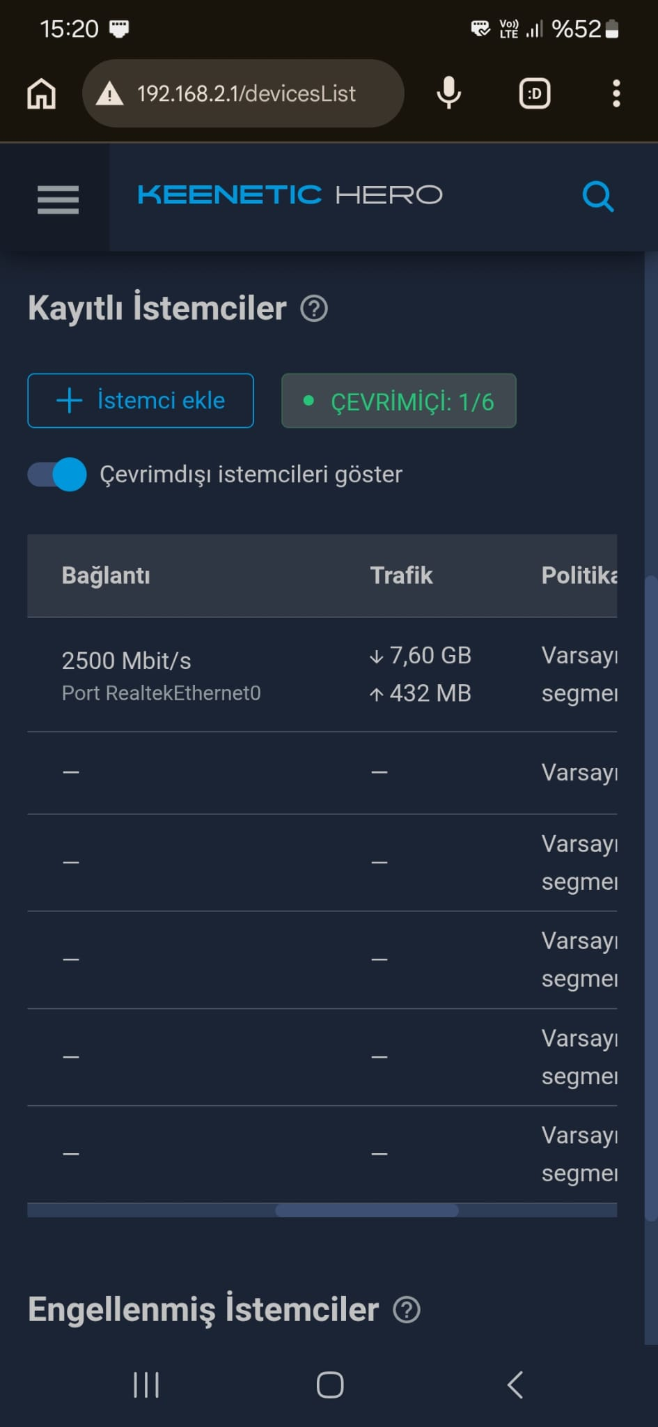Select the 2500 Mbit/s RealtekEthernet0 client row
The image size is (658, 1427).
pos(322,674)
